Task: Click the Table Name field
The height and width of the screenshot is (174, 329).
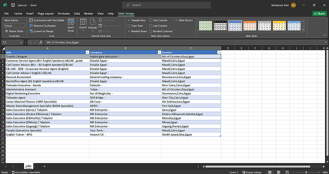Action: [14, 26]
